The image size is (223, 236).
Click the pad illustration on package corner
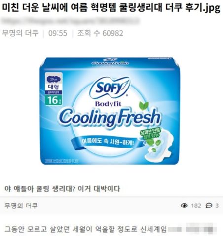point(159,147)
